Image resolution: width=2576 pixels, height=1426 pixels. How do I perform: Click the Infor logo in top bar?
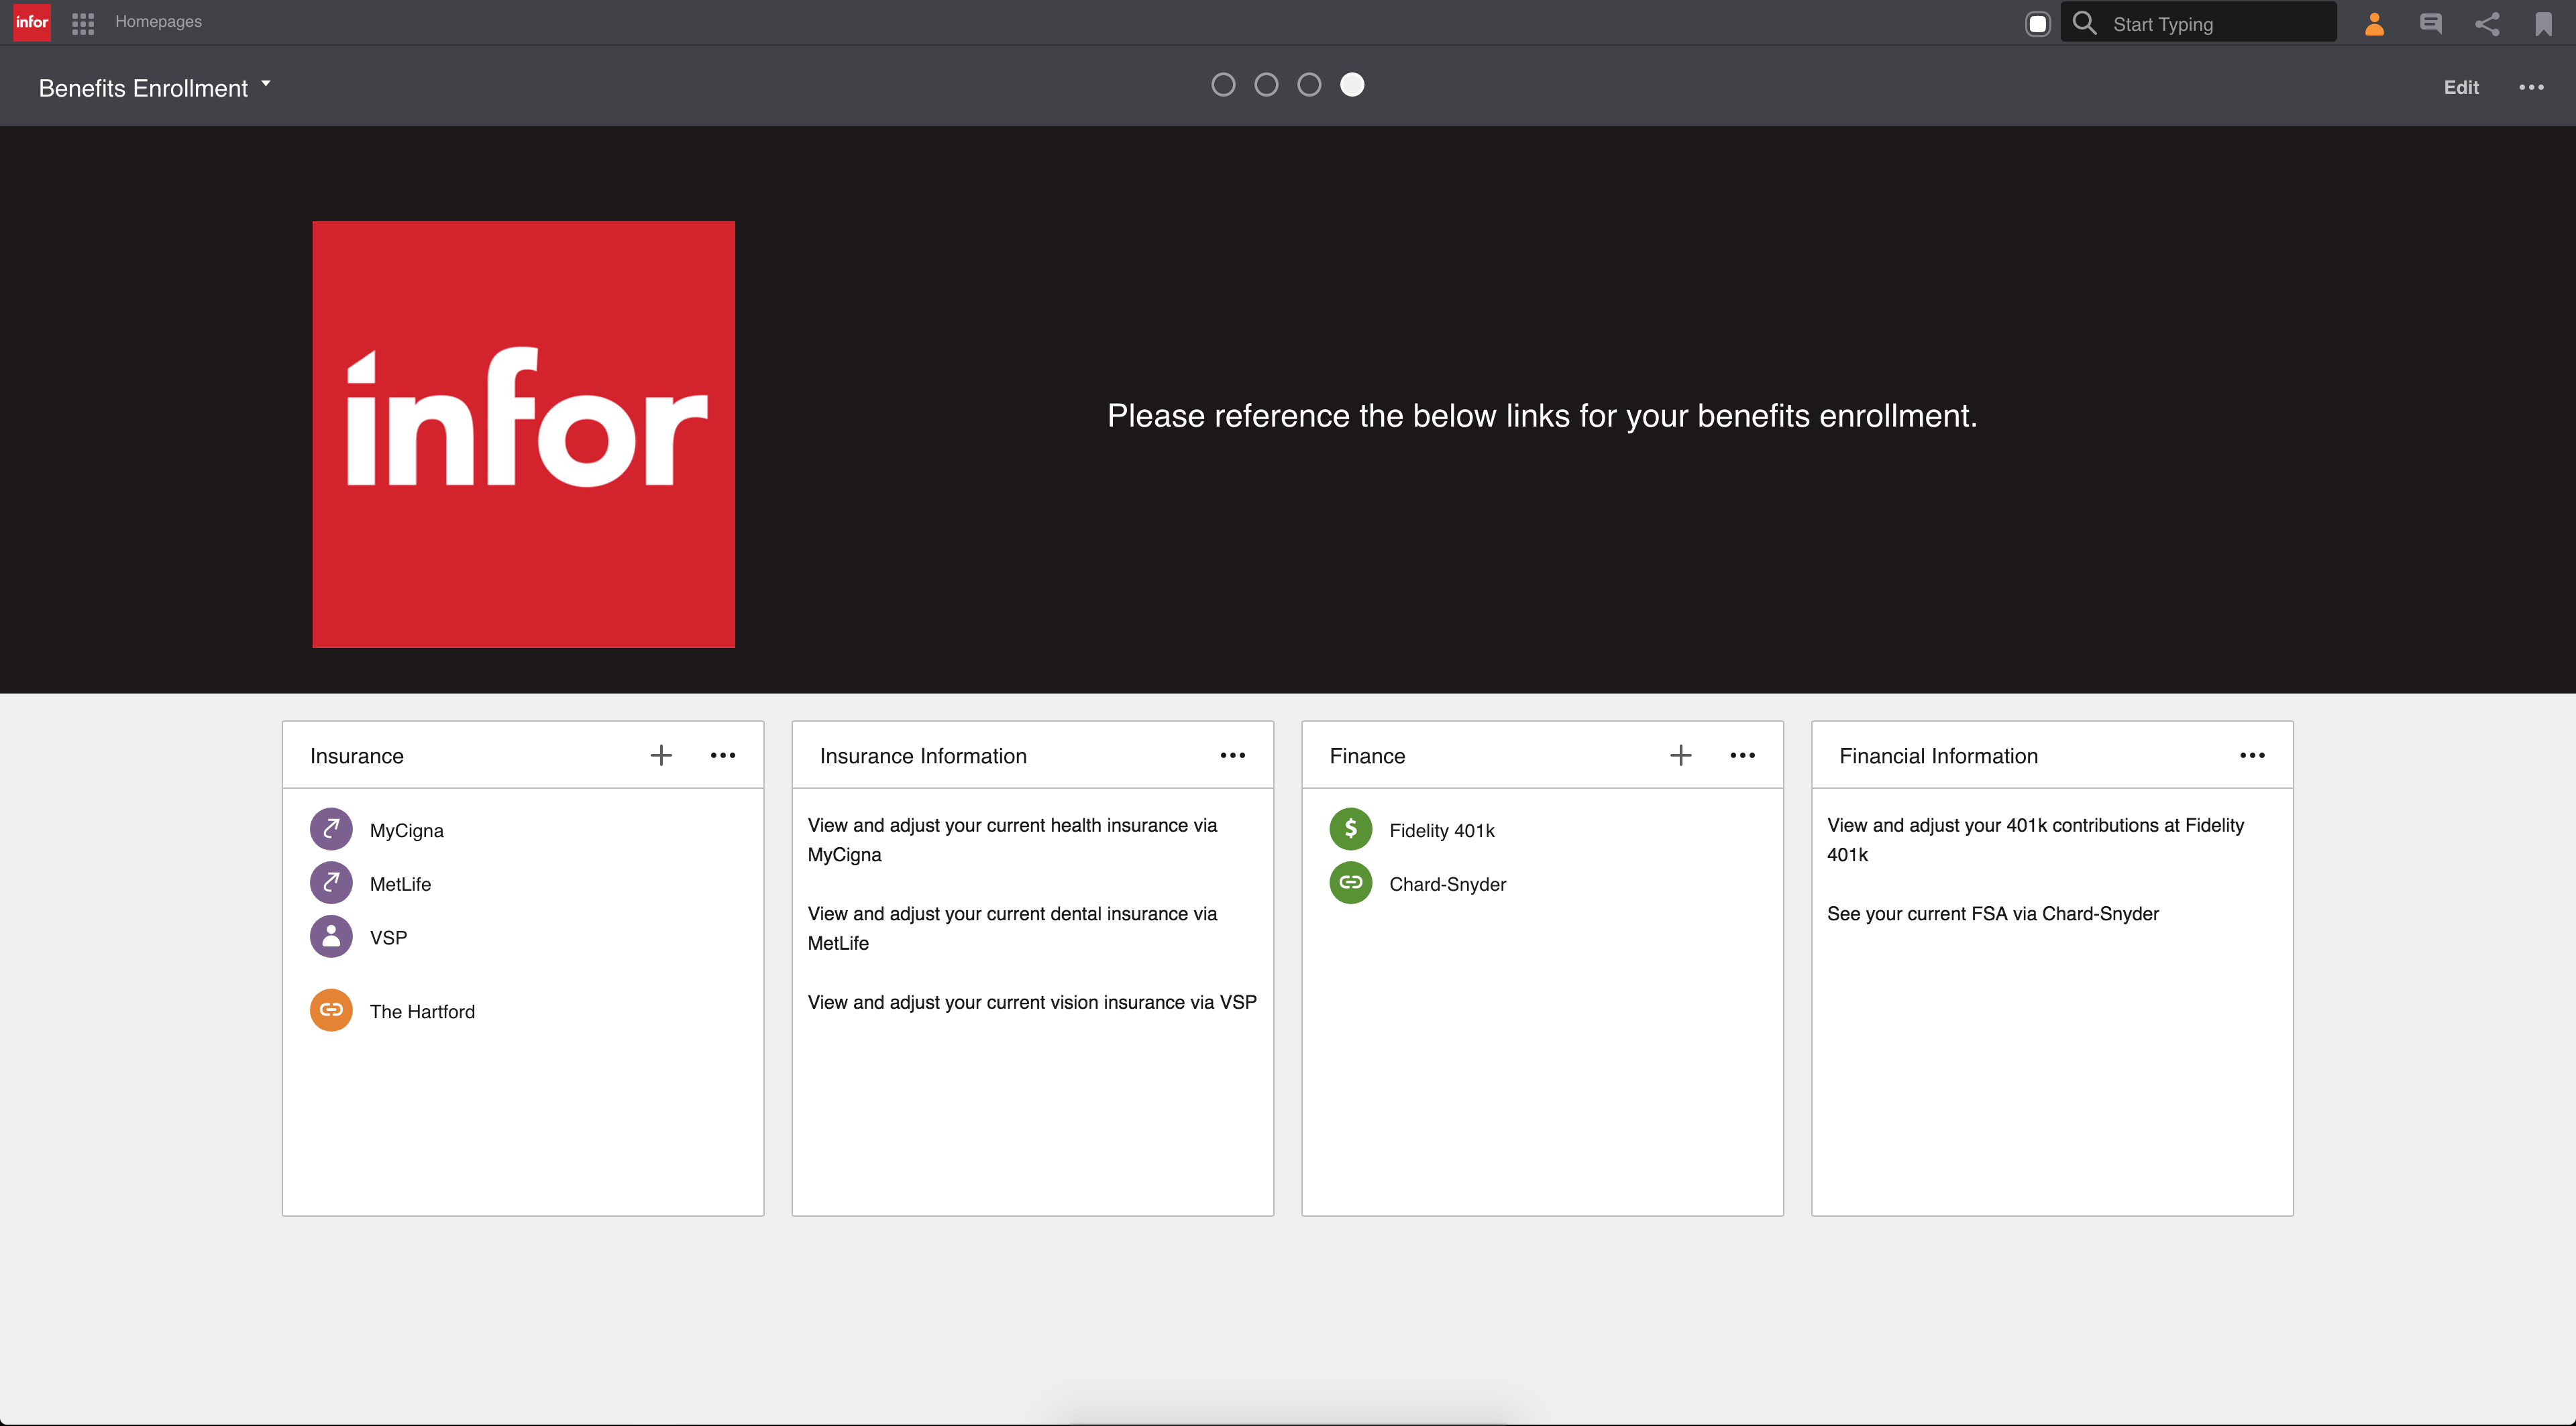[32, 22]
